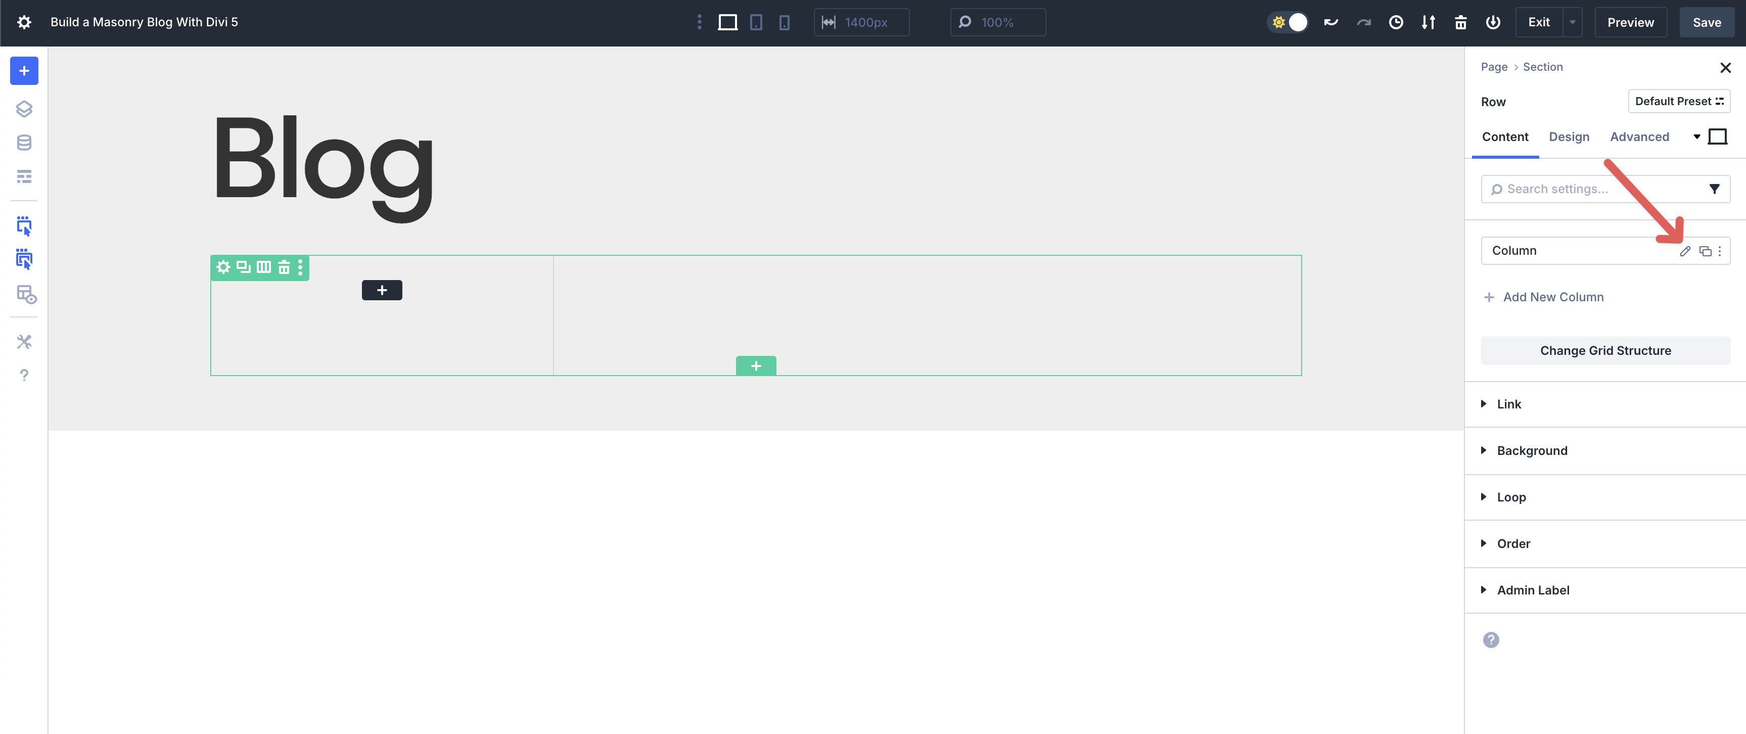Click the Change Grid Structure button
Image resolution: width=1746 pixels, height=734 pixels.
pos(1605,350)
